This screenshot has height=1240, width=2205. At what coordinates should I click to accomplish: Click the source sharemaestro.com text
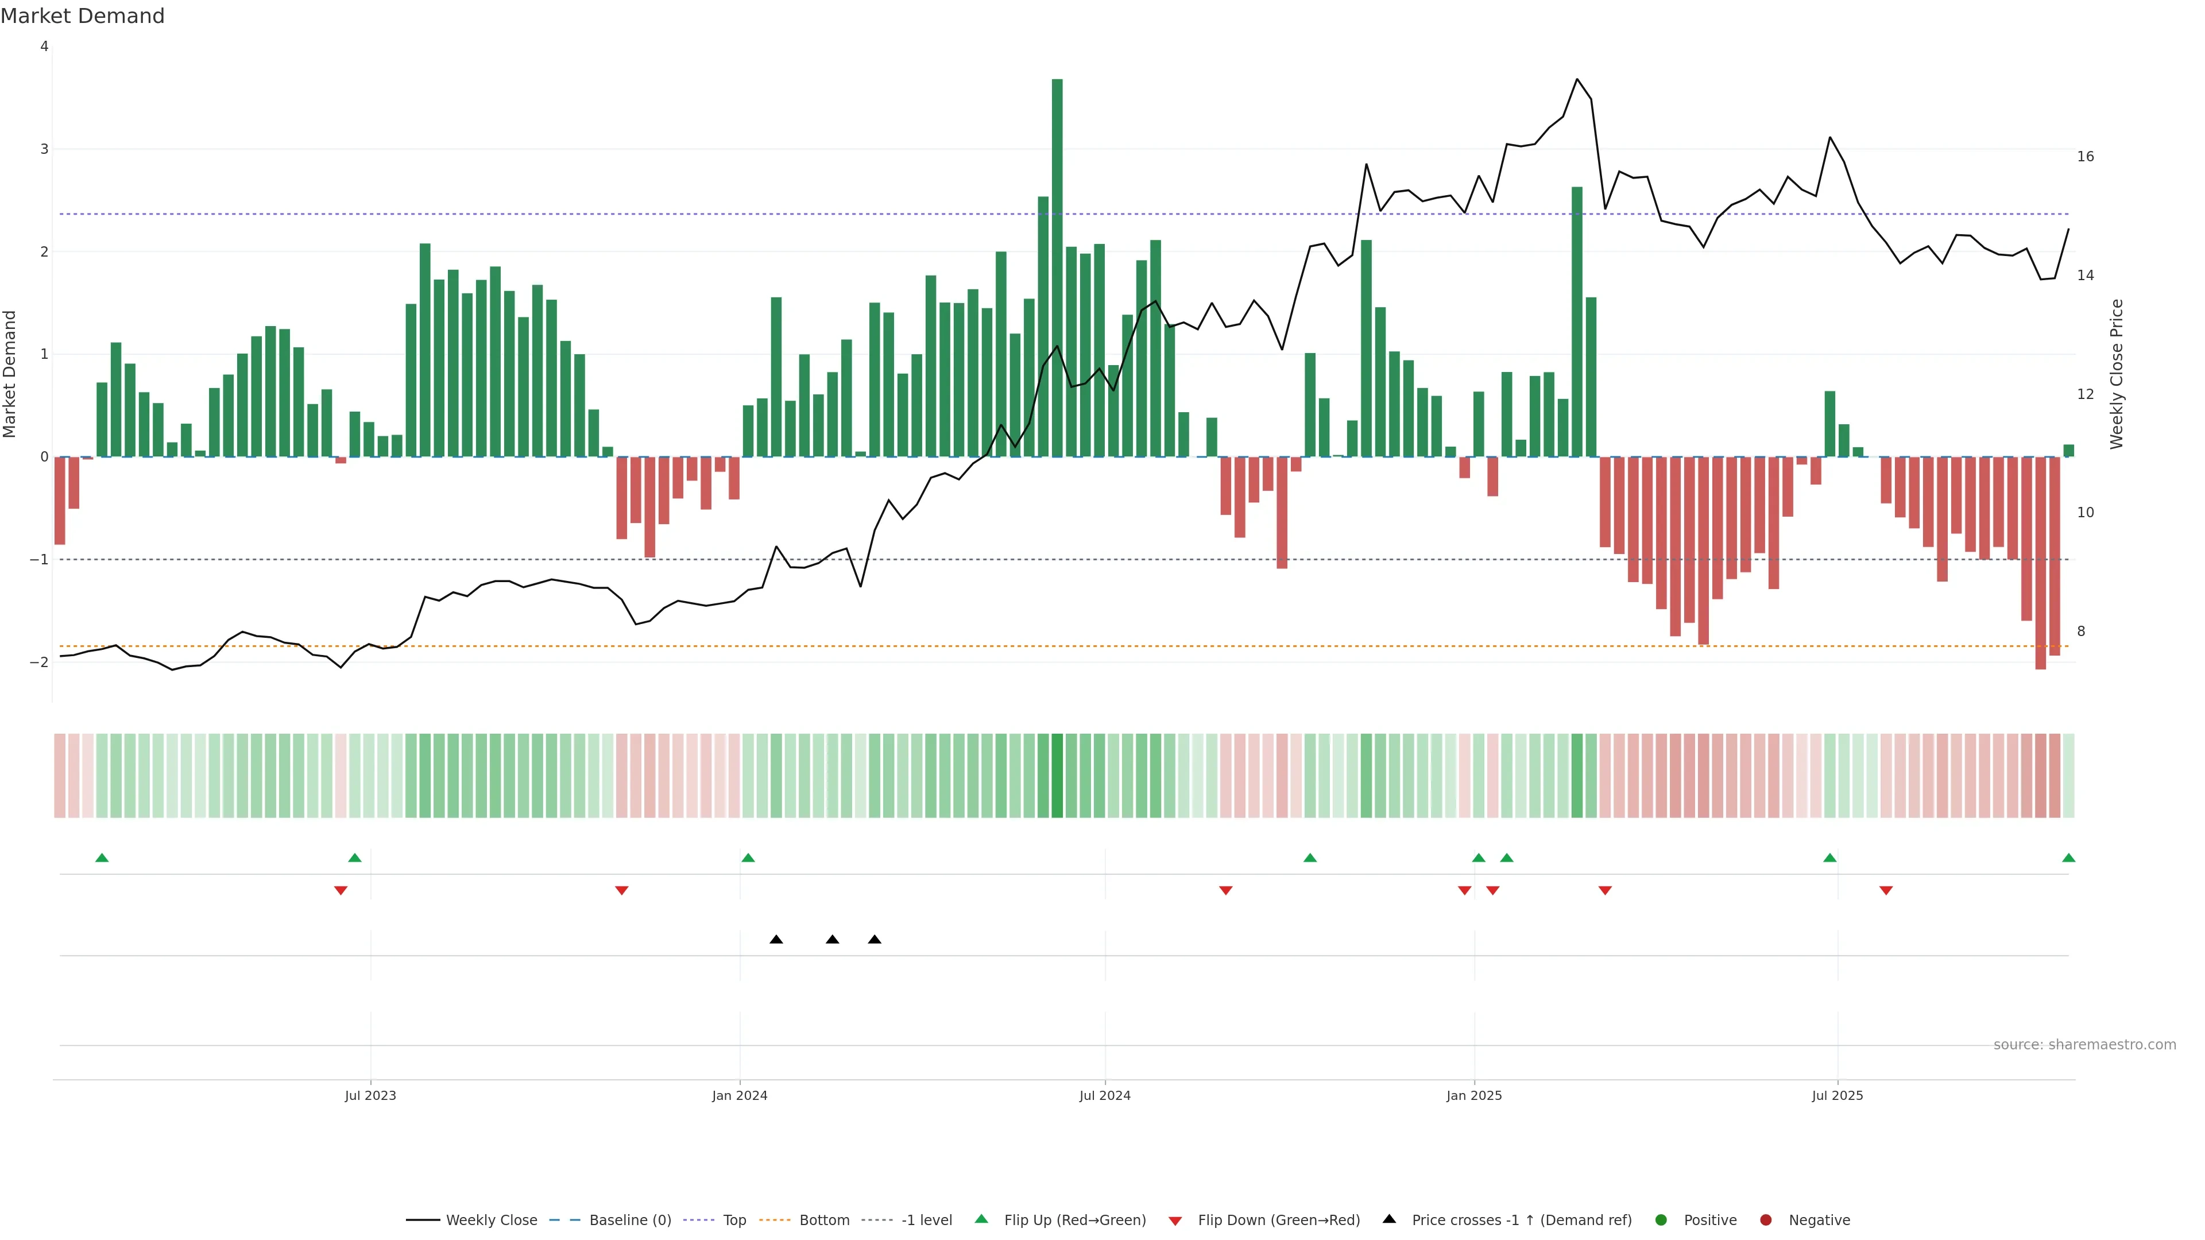click(x=2084, y=1044)
